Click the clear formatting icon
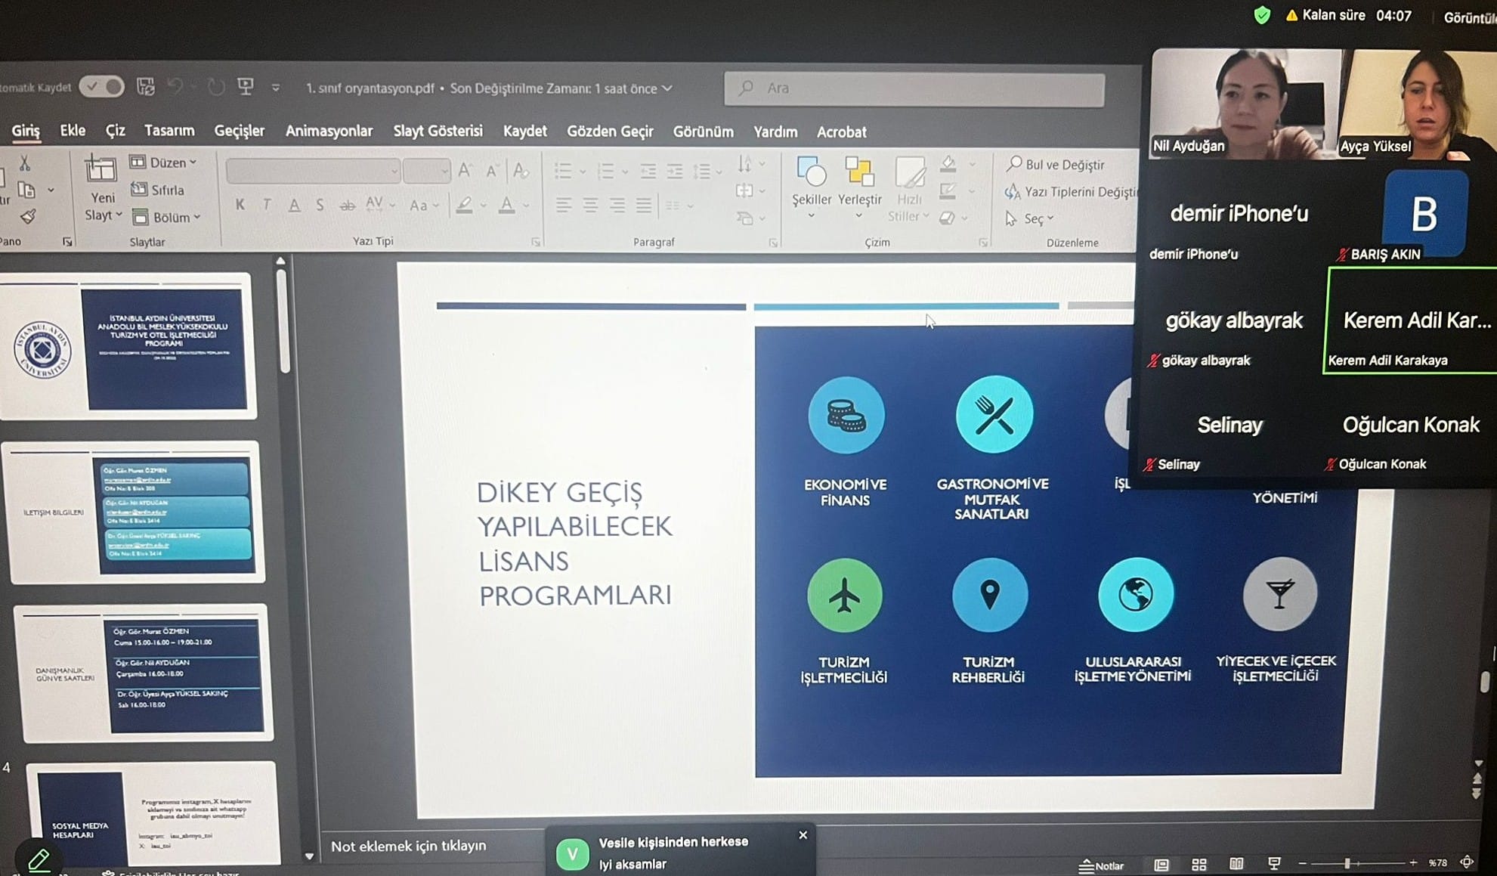 coord(521,171)
